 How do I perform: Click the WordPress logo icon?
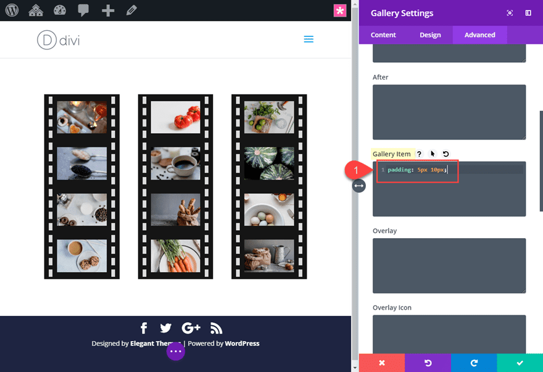click(12, 10)
